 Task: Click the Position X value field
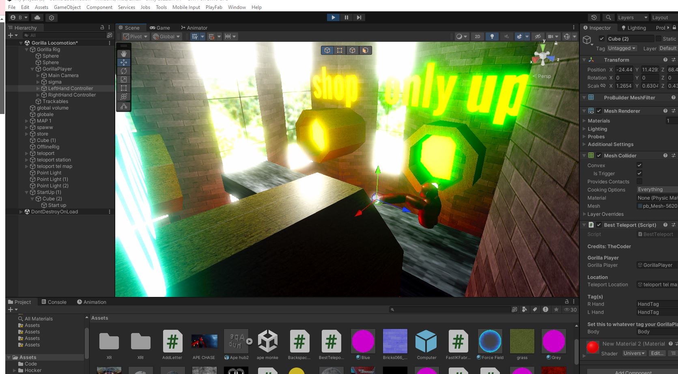624,69
